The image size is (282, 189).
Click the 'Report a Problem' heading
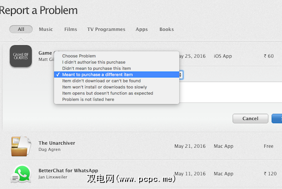tap(39, 11)
